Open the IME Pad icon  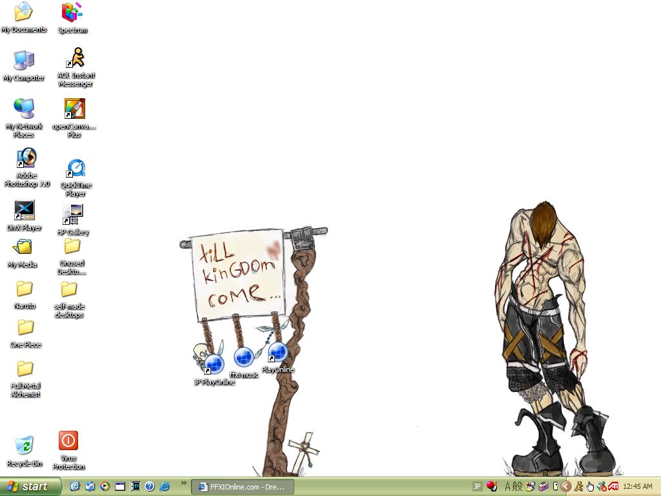coord(531,486)
